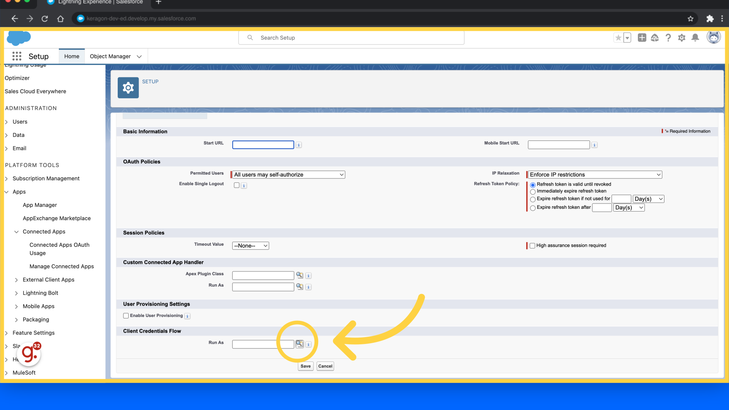The height and width of the screenshot is (410, 729).
Task: Click the Mobile Start URL input field
Action: [x=559, y=145]
